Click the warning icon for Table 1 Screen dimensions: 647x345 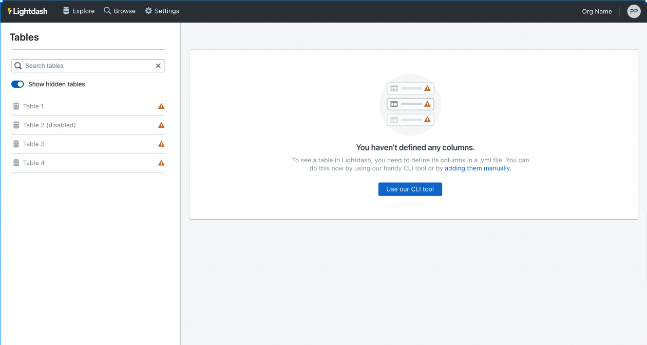161,106
